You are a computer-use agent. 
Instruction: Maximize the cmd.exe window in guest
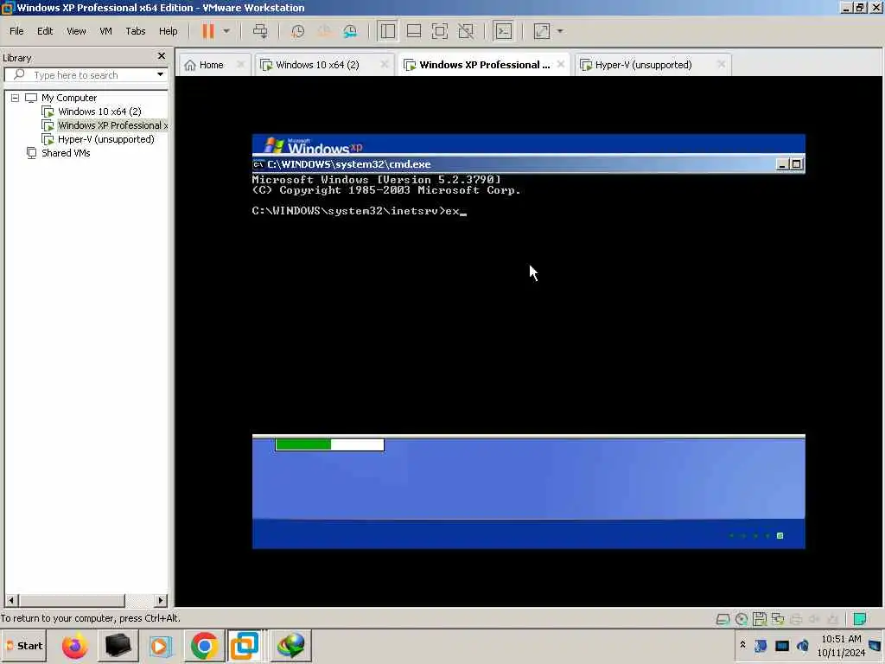click(796, 164)
